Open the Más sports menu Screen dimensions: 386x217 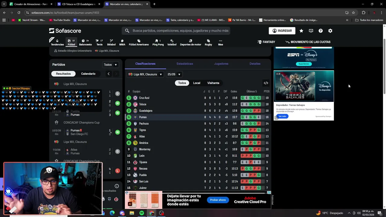pyautogui.click(x=220, y=42)
